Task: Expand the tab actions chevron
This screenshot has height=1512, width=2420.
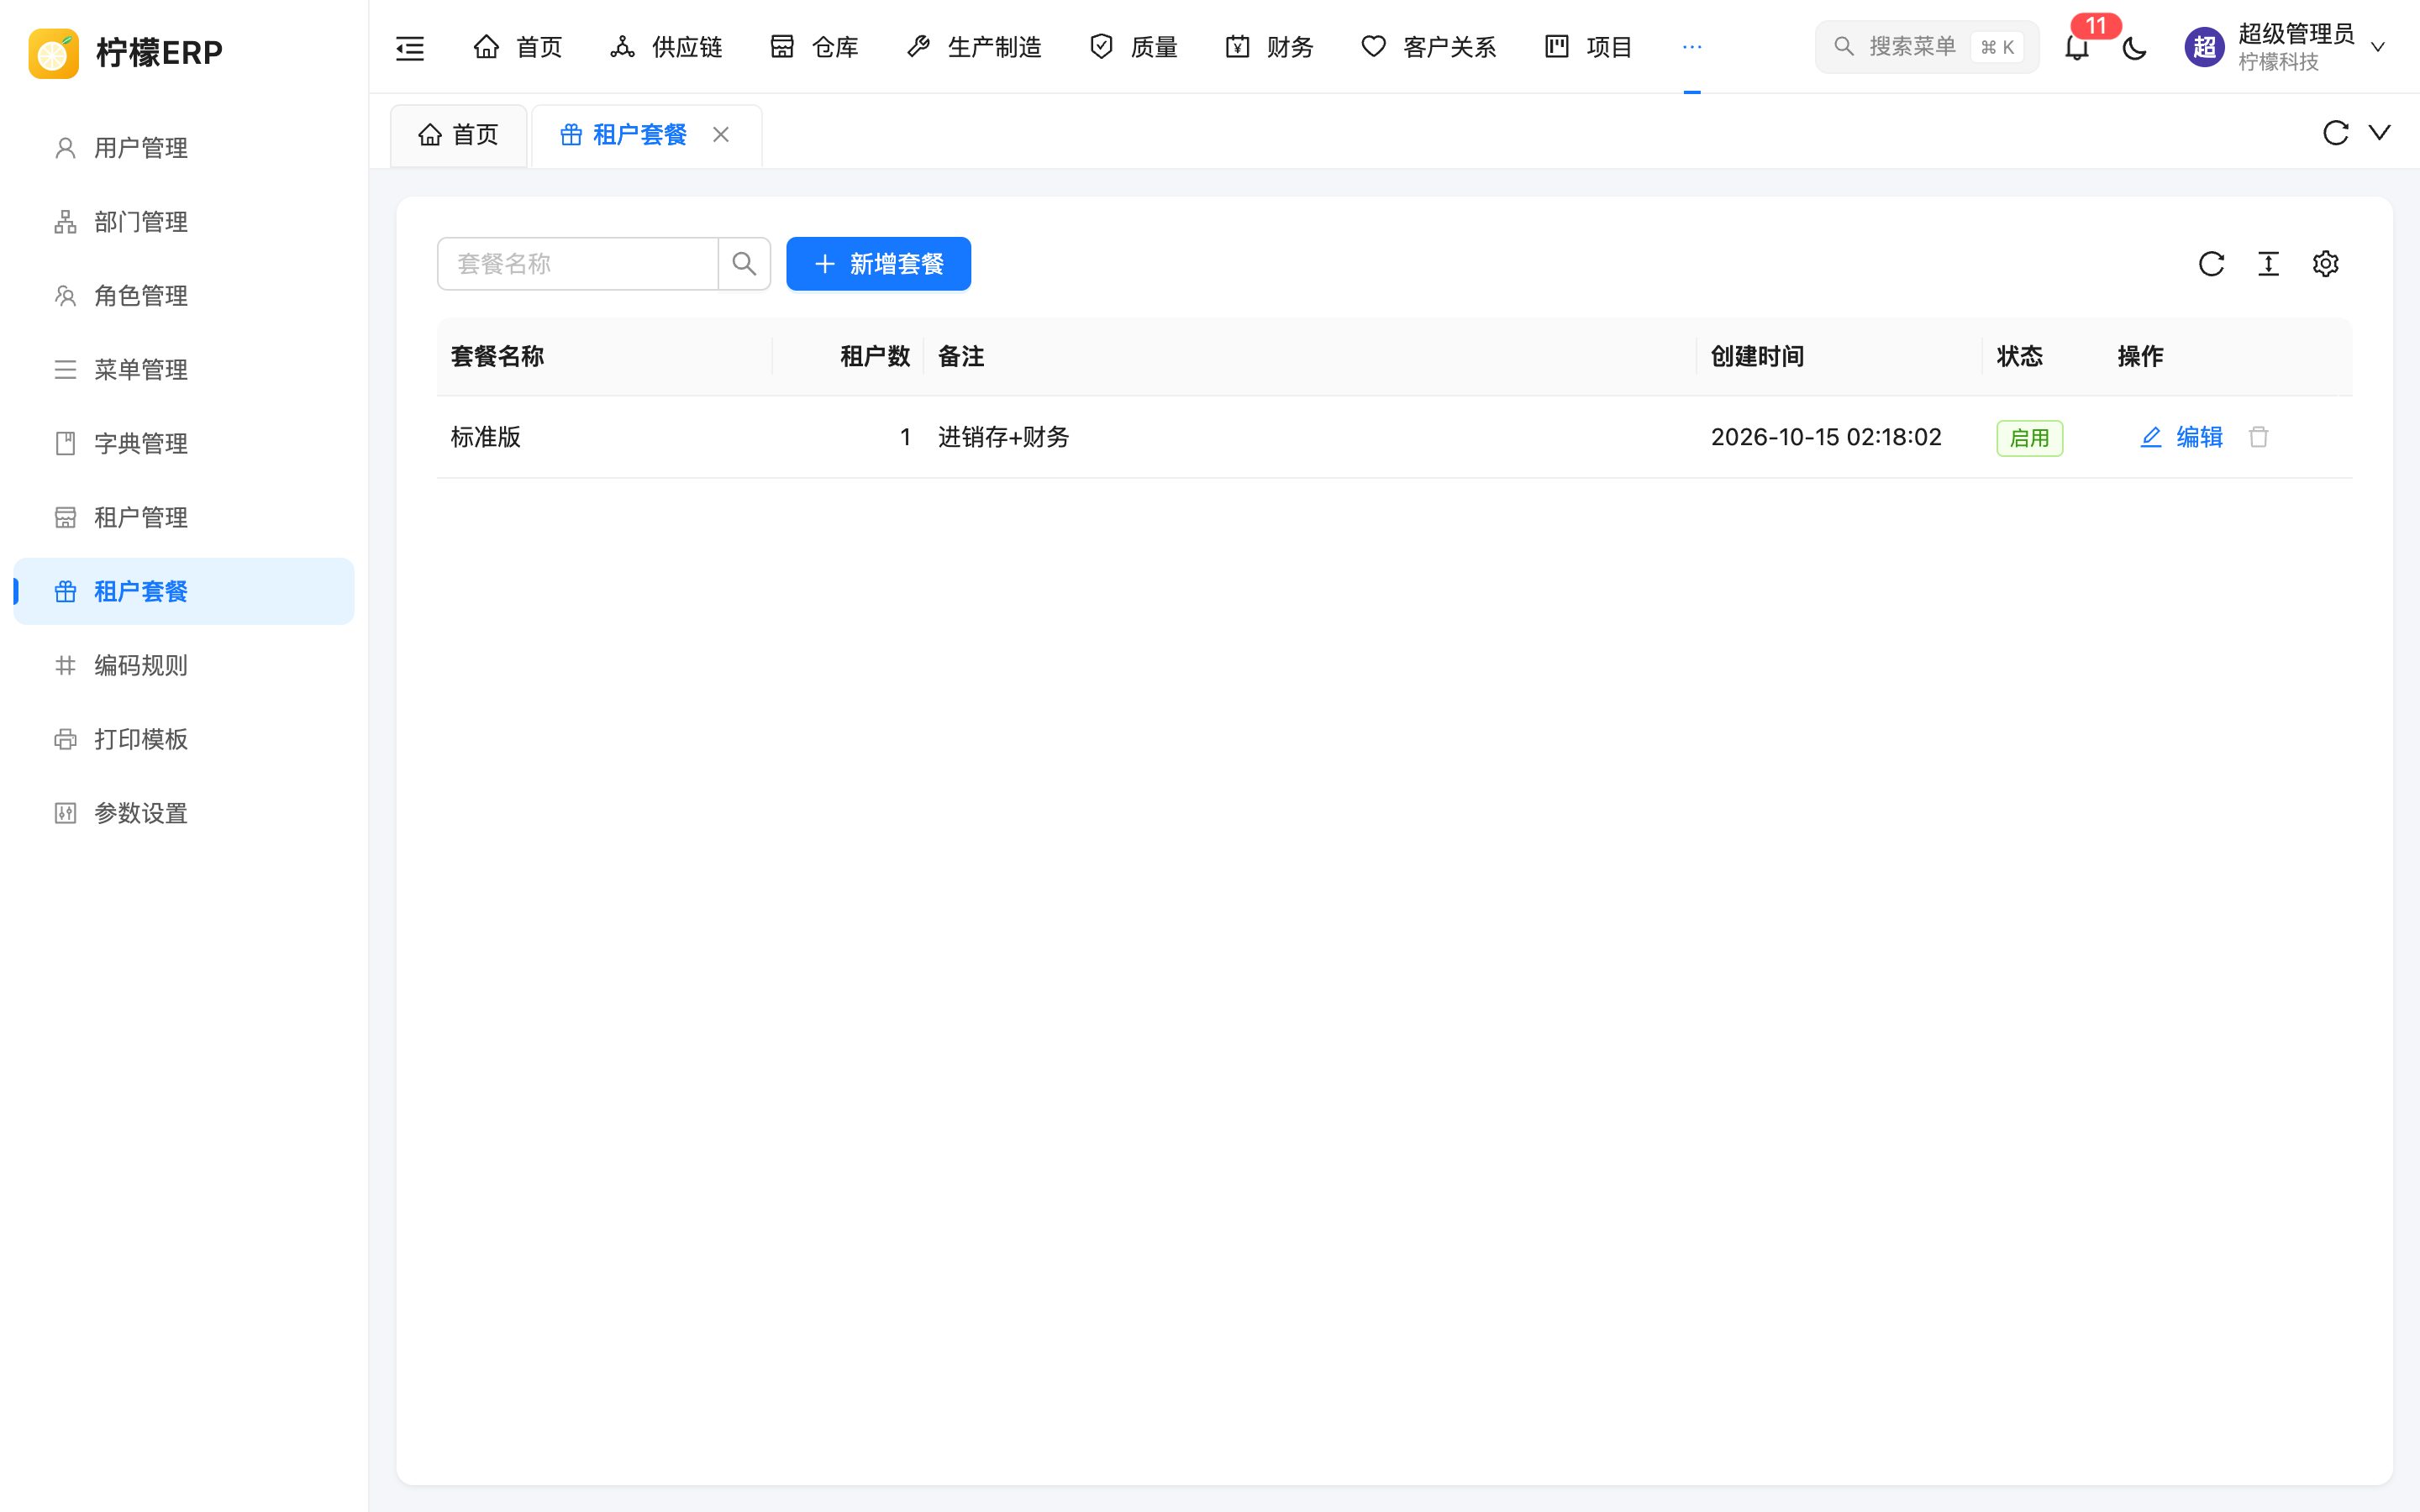Action: pos(2380,133)
